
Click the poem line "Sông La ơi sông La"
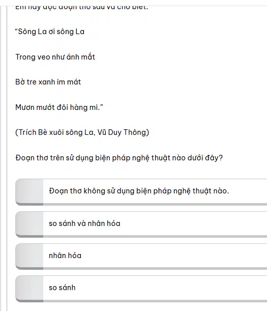50,32
